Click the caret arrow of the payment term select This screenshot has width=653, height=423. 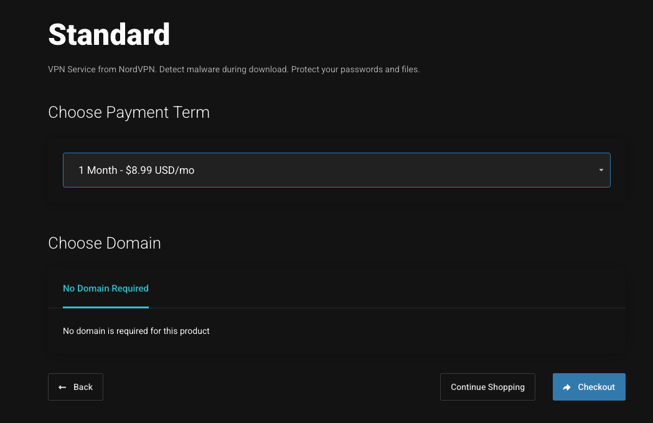[601, 170]
